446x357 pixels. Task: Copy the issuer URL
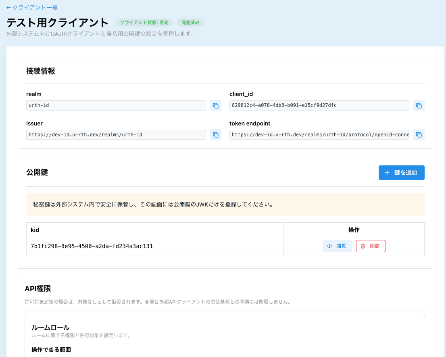(x=216, y=135)
